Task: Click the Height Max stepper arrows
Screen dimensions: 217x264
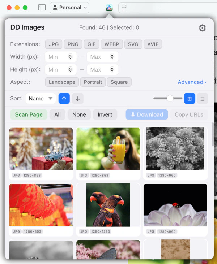Action: [112, 69]
